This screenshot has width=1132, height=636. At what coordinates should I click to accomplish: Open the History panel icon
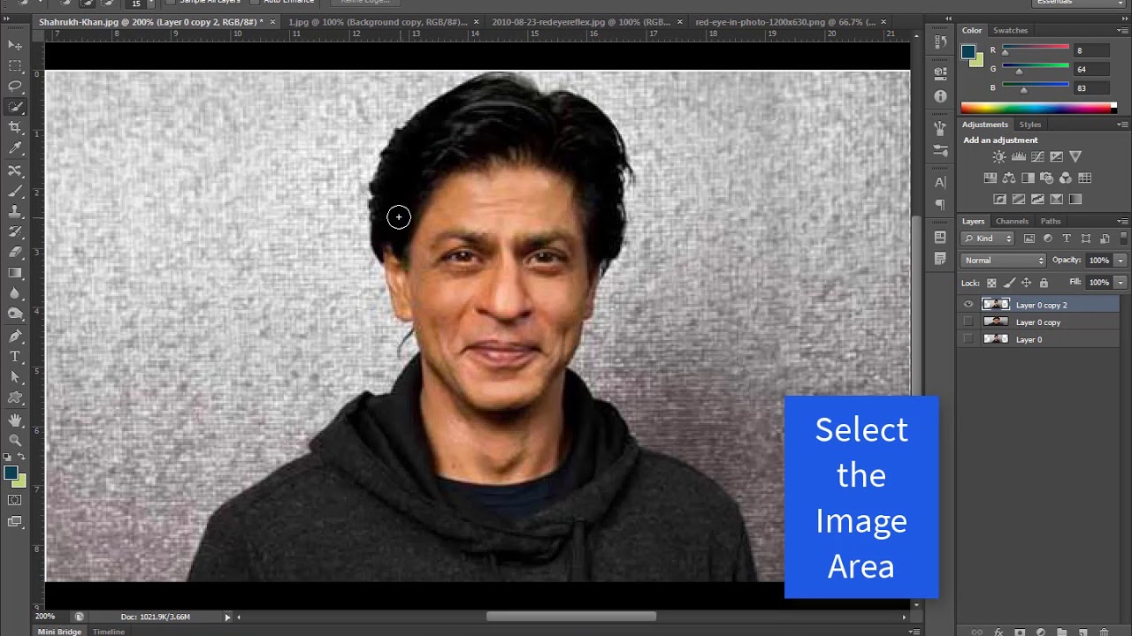[940, 42]
